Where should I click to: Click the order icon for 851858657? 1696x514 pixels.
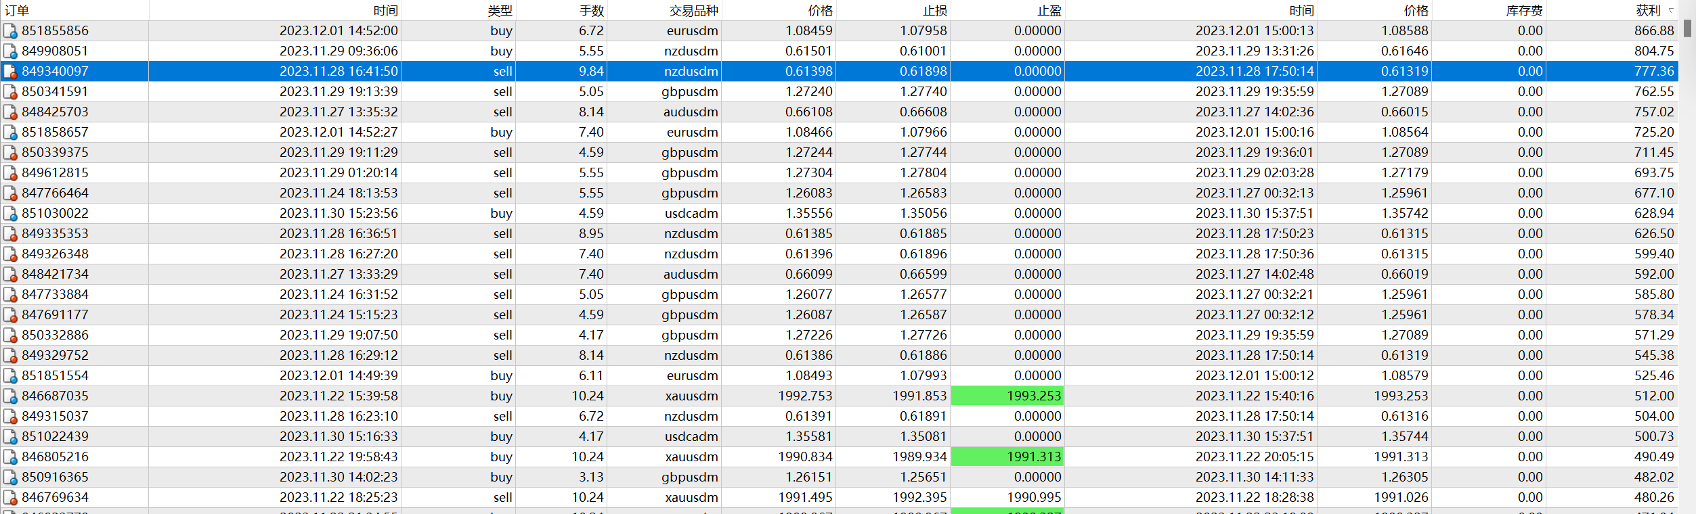[10, 133]
